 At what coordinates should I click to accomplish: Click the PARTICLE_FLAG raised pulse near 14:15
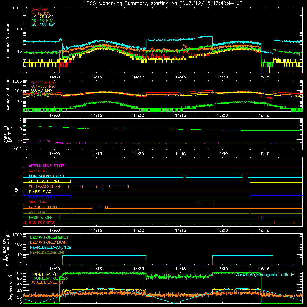coord(100,206)
